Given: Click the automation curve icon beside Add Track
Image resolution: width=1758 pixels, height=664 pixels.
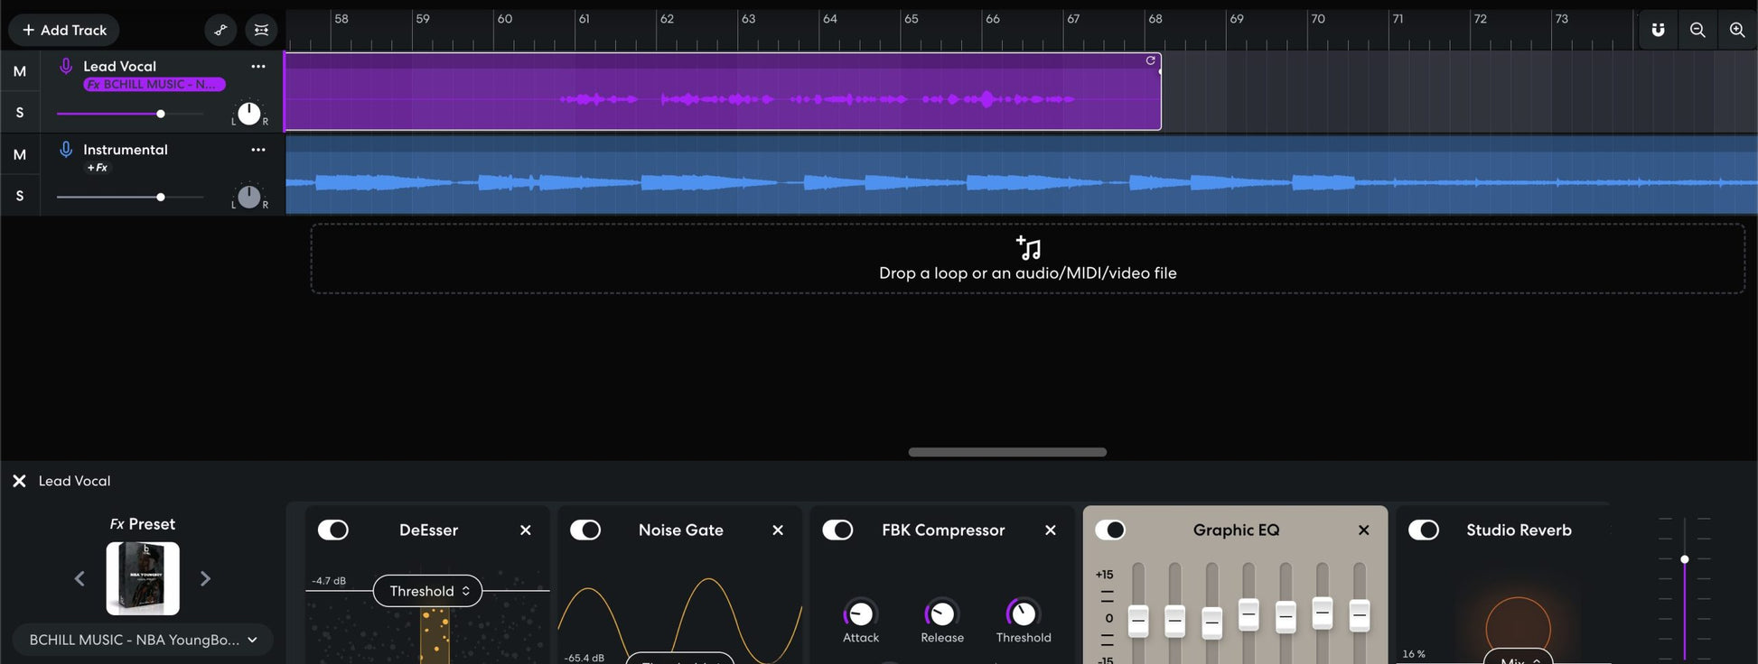Looking at the screenshot, I should [220, 30].
